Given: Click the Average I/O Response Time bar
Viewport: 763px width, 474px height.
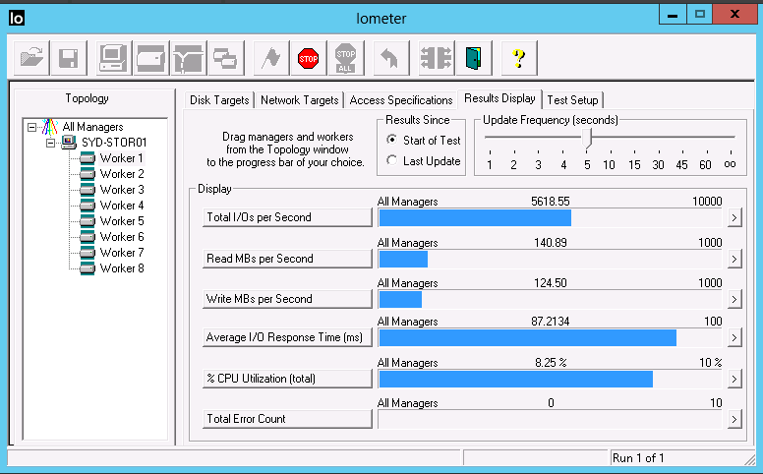Looking at the screenshot, I should click(551, 337).
